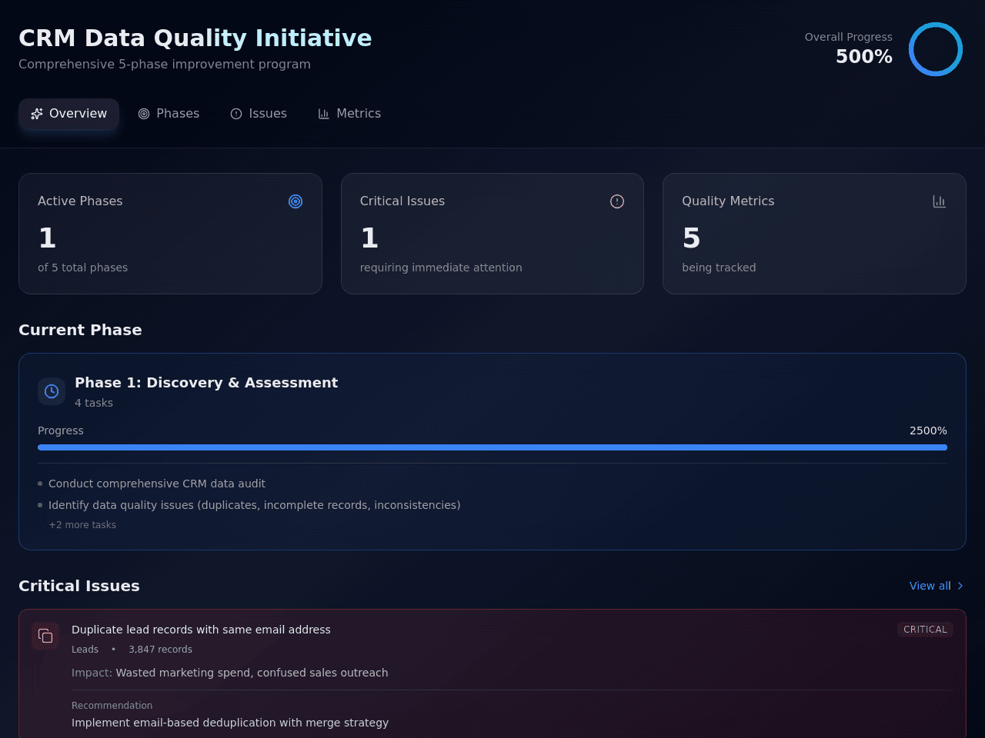Click the Quality Metrics count 5
985x738 pixels.
[x=691, y=238]
